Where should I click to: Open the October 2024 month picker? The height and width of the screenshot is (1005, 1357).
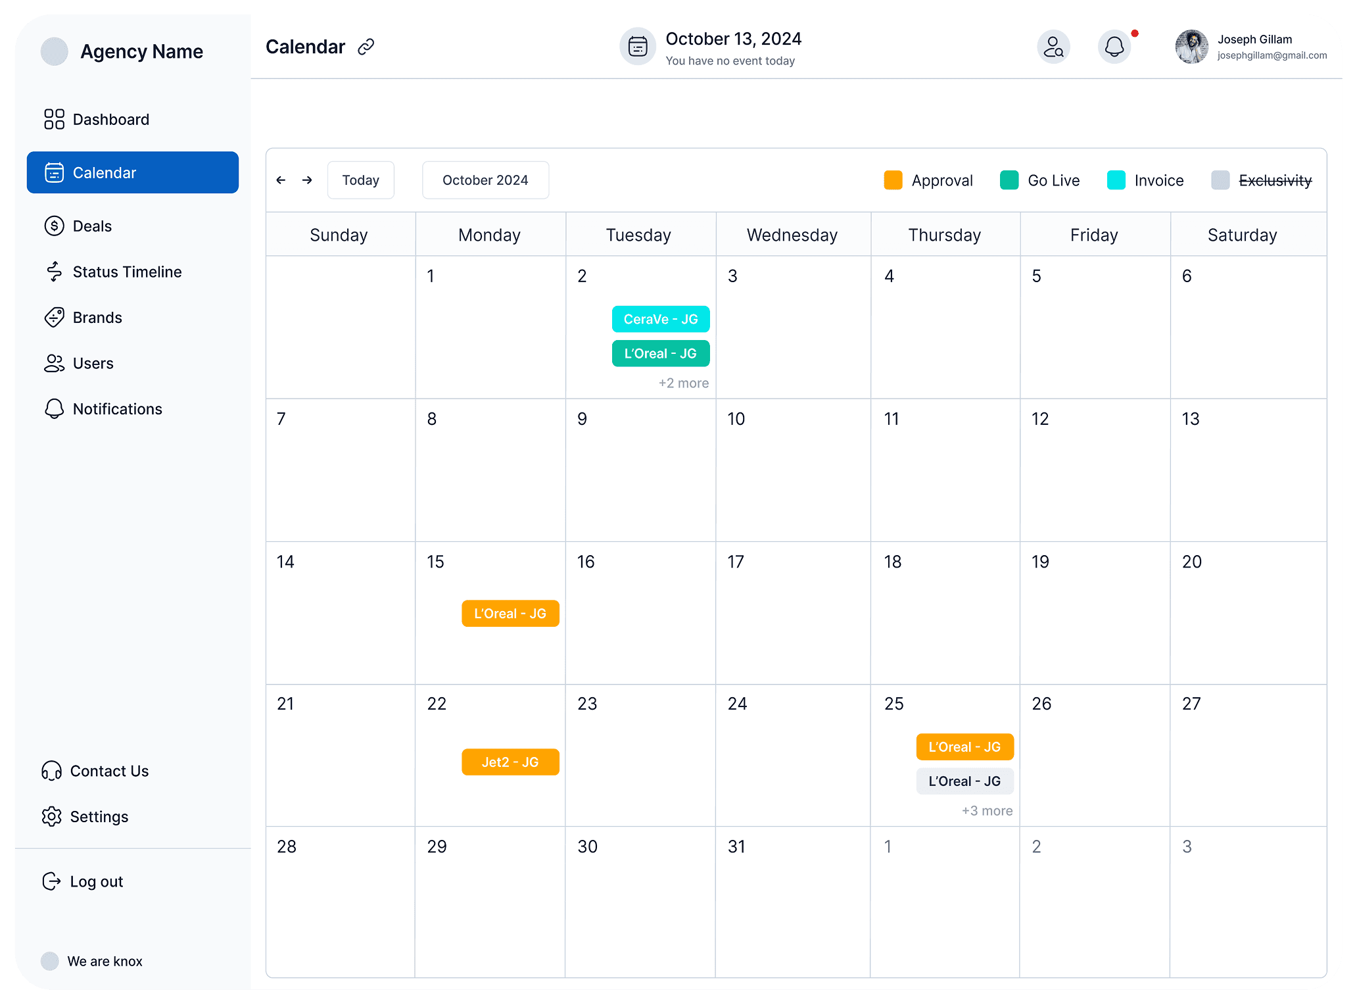485,180
